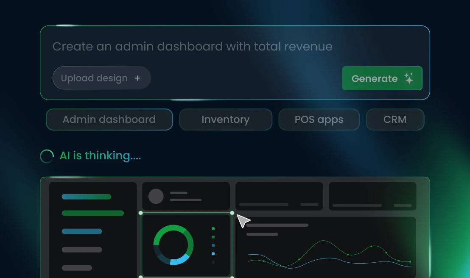Click the top-left handle of the donut card
Viewport: 470px width, 278px height.
tap(140, 213)
